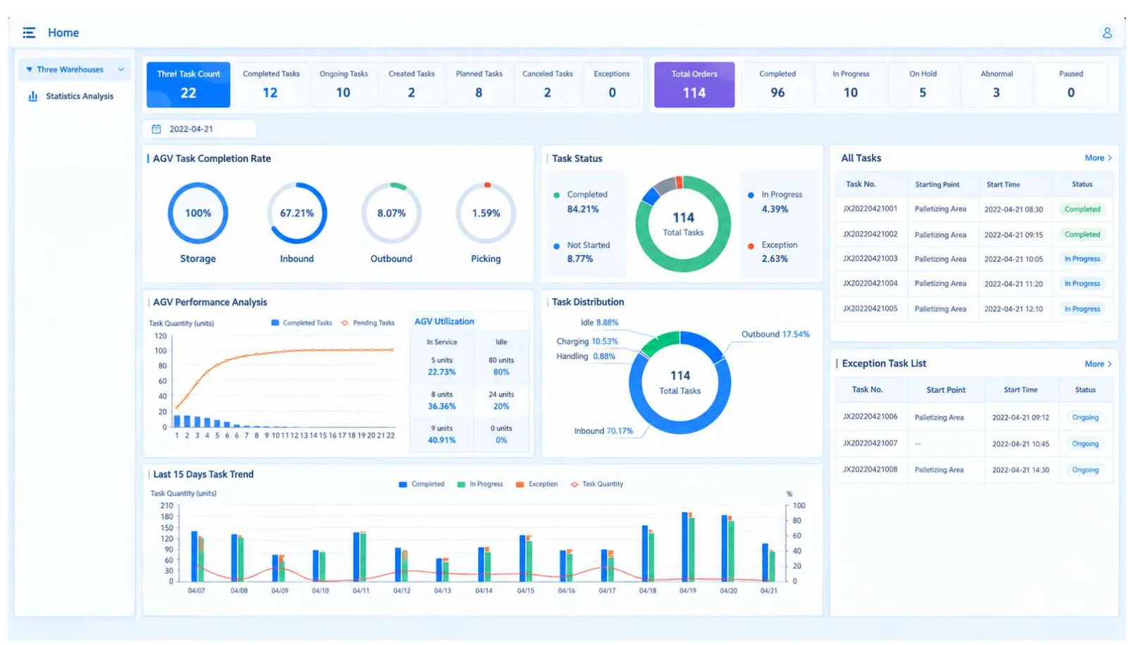Toggle Completed Tasks legend in AGV Performance
Viewport: 1128px width, 645px height.
(301, 322)
